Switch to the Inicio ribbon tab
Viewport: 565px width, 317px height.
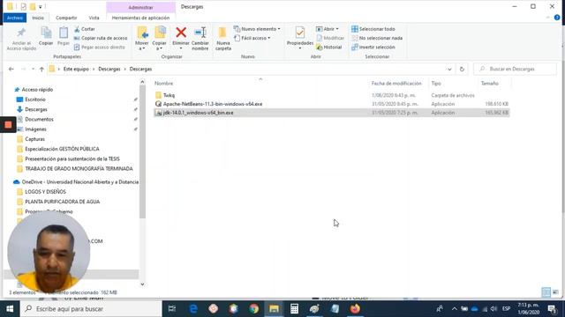[38, 18]
